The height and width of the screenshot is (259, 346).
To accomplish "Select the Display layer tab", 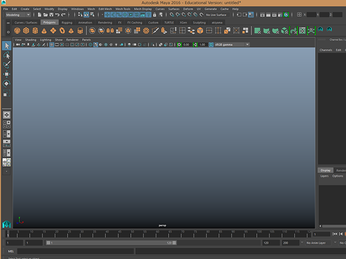I will [325, 171].
